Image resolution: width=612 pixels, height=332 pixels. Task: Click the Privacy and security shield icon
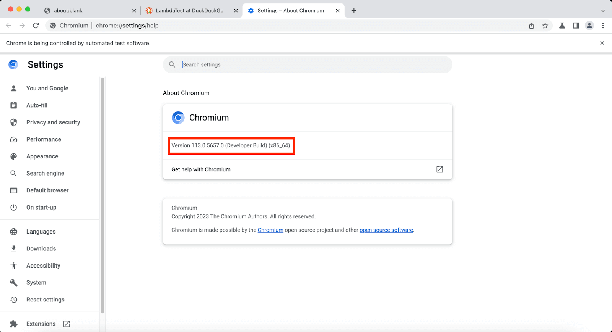14,122
